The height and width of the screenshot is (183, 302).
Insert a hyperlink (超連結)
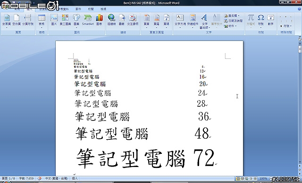click(x=111, y=20)
